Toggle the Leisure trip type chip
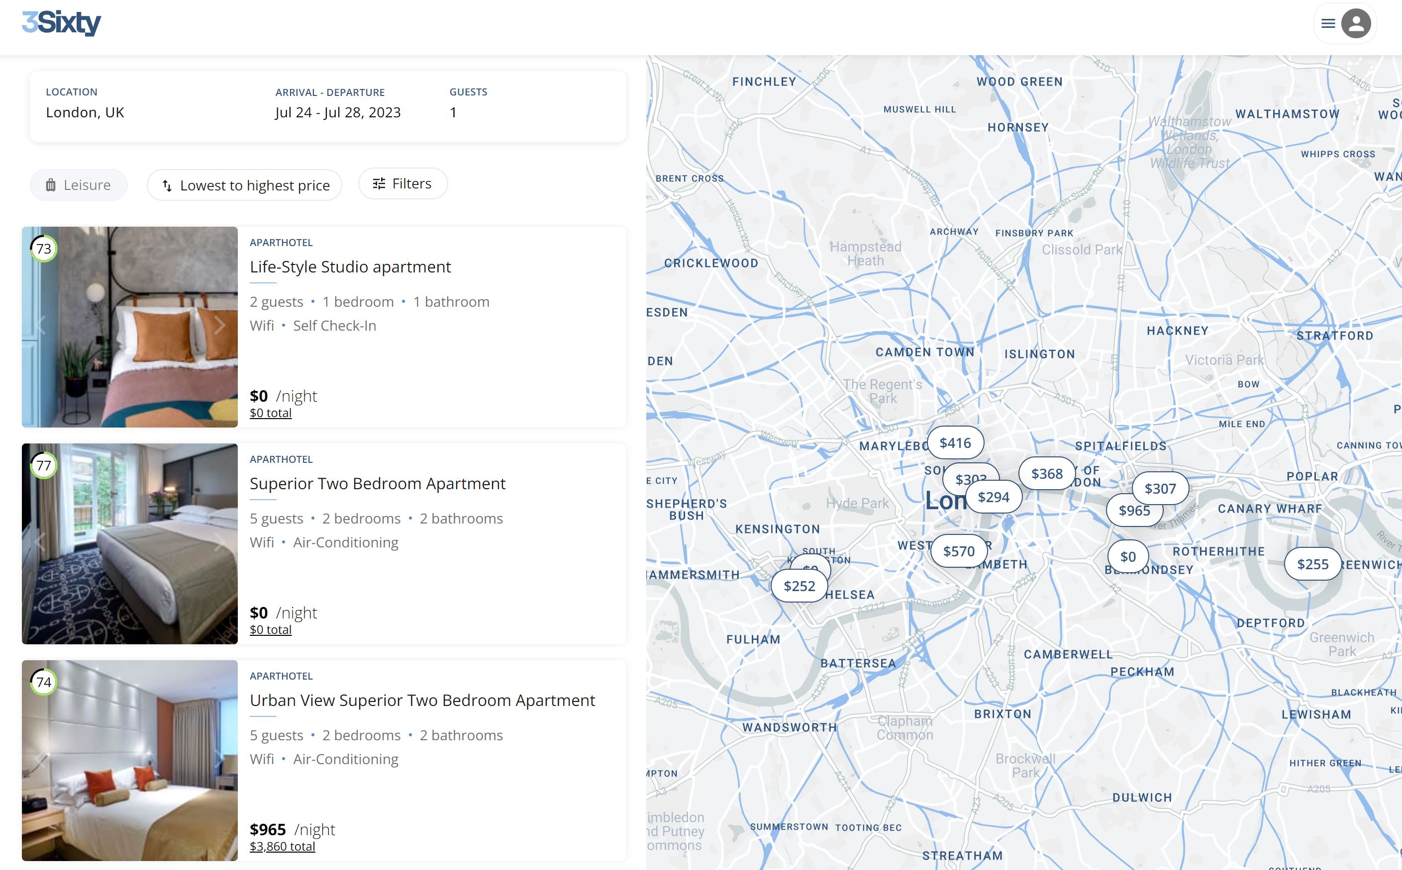Image resolution: width=1402 pixels, height=870 pixels. click(x=79, y=185)
